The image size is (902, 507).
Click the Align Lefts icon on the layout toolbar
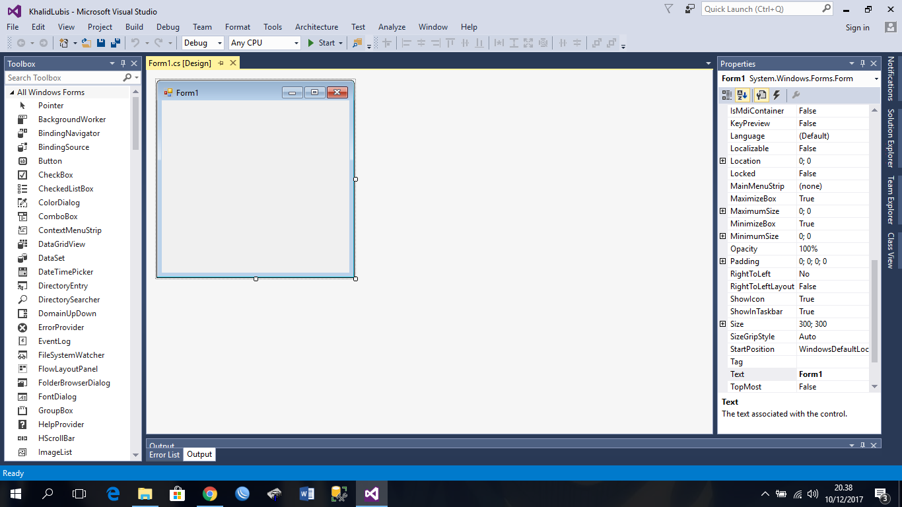tap(407, 43)
